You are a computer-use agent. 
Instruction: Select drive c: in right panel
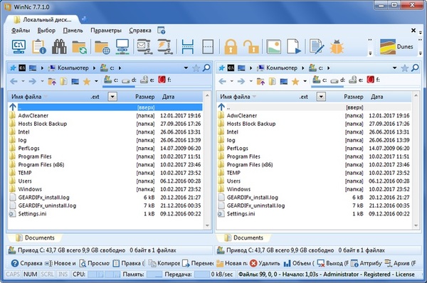[320, 80]
